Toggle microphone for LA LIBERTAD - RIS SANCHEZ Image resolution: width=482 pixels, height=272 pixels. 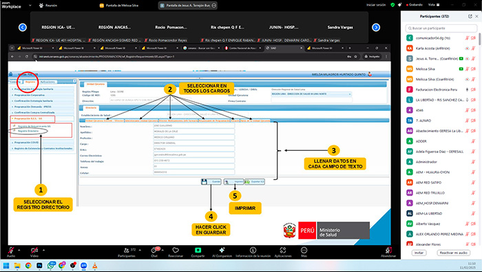tap(467, 100)
